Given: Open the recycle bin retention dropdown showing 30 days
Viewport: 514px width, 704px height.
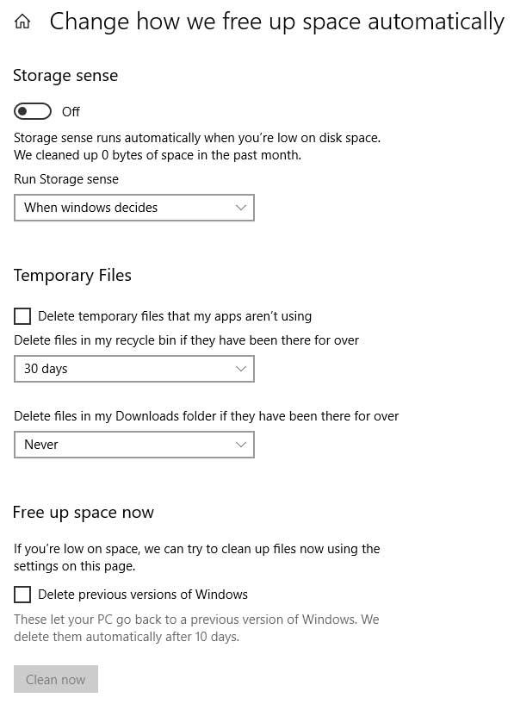Looking at the screenshot, I should (134, 369).
